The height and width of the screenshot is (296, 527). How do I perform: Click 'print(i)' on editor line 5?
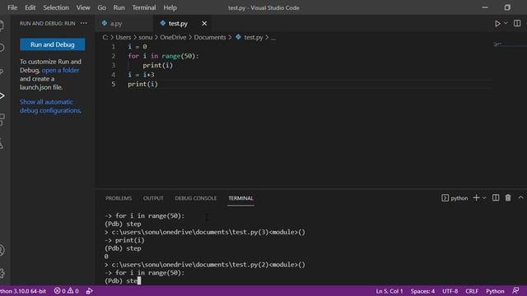(x=142, y=84)
